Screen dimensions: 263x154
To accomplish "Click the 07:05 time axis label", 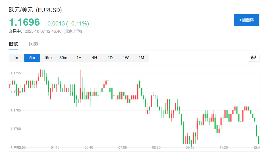I will click(123, 148).
